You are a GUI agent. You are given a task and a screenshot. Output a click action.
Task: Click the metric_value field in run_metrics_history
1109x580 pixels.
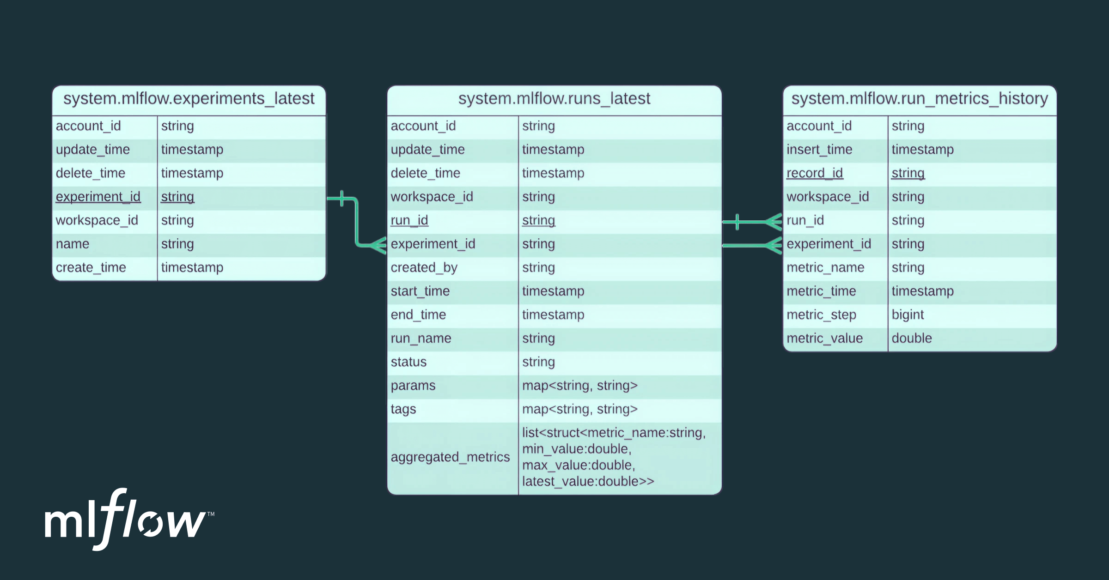coord(824,338)
